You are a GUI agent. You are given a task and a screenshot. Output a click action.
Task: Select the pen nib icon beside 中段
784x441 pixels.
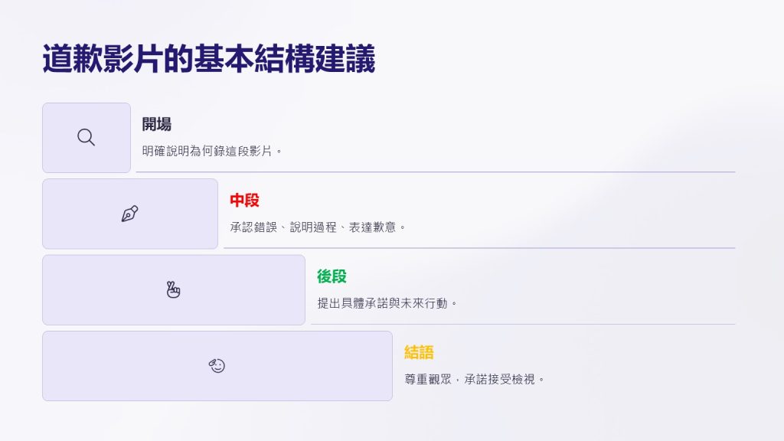(x=130, y=214)
